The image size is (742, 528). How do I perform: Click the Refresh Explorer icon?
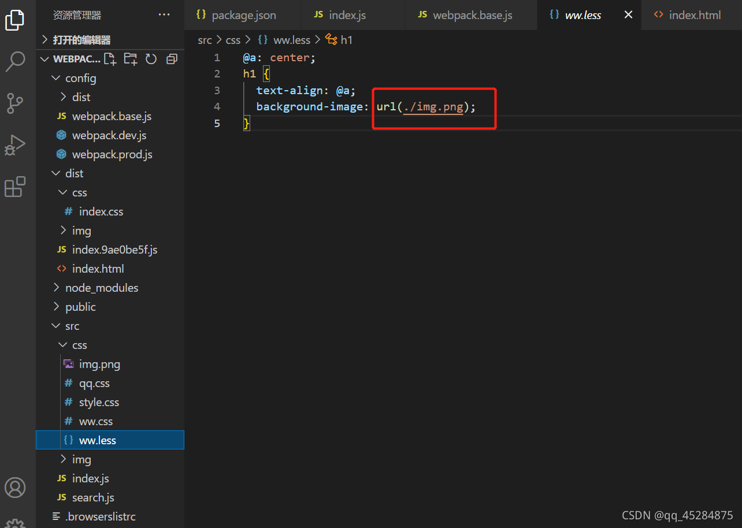151,59
